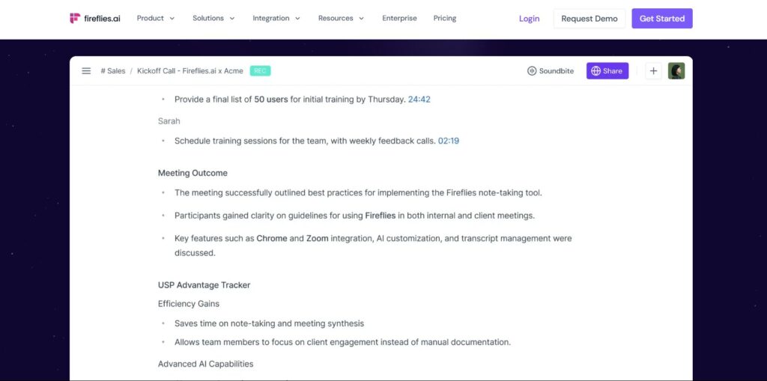Click bullet about focusing on client engagement
Screen dimensions: 767x381
pos(342,342)
